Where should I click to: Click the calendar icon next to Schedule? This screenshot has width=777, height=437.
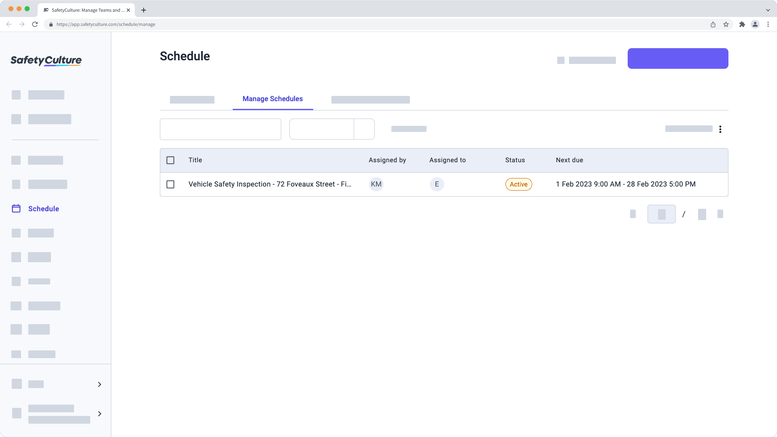pyautogui.click(x=16, y=209)
